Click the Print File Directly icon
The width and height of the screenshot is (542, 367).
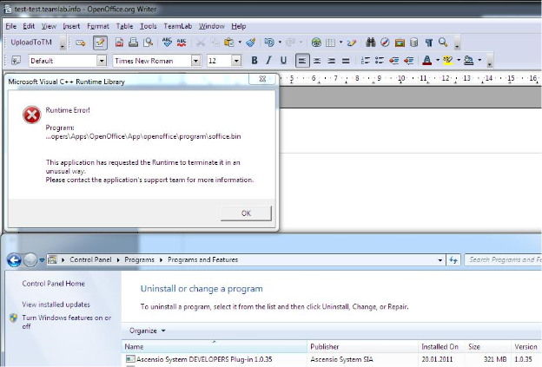click(134, 43)
